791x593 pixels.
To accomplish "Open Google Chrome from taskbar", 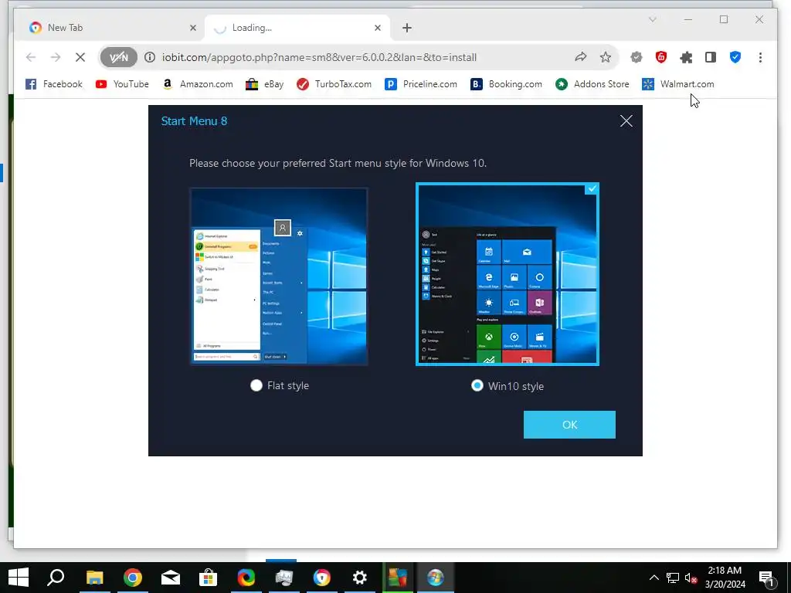I will 133,578.
